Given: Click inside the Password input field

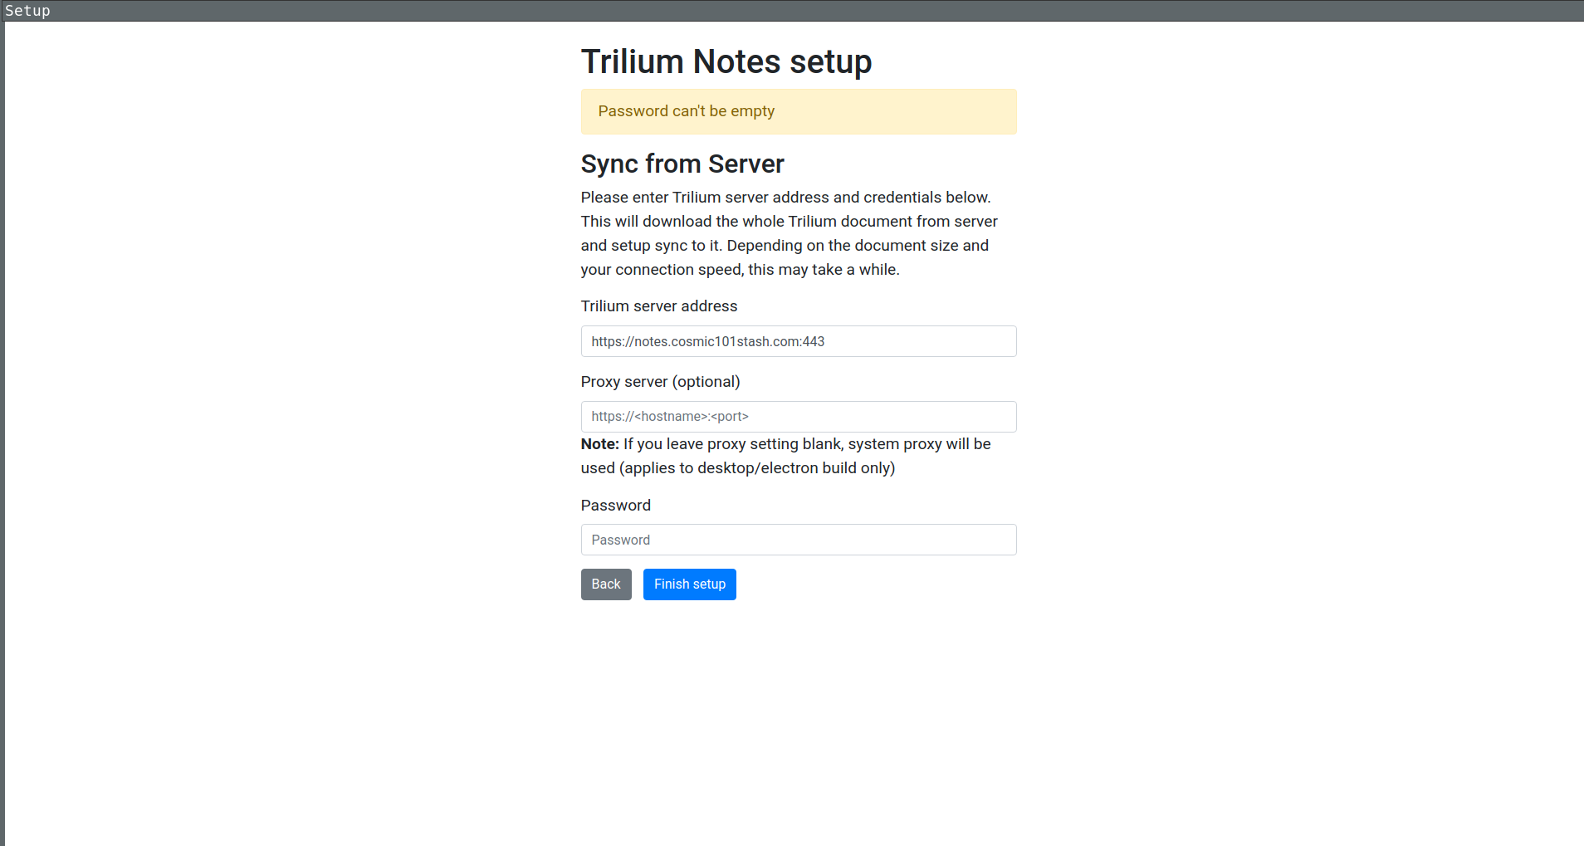Looking at the screenshot, I should coord(798,540).
